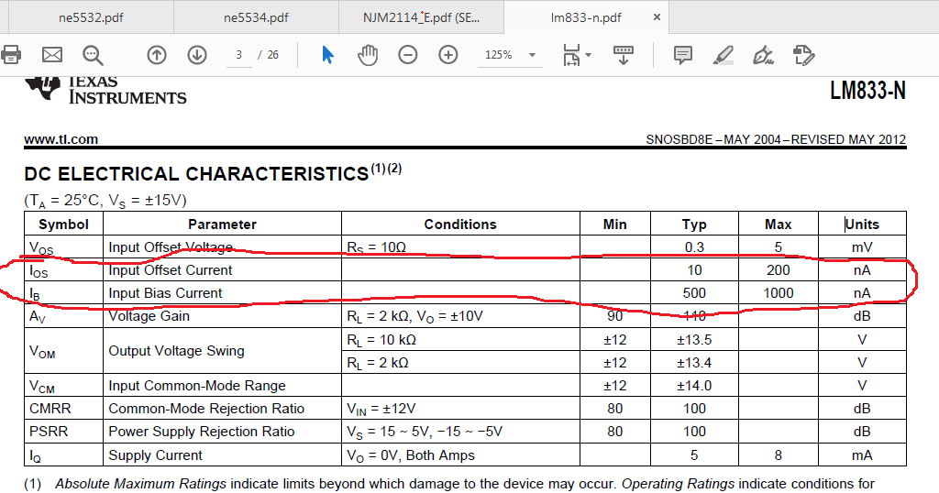Open the www.tl.com link
The height and width of the screenshot is (493, 939).
click(x=61, y=139)
